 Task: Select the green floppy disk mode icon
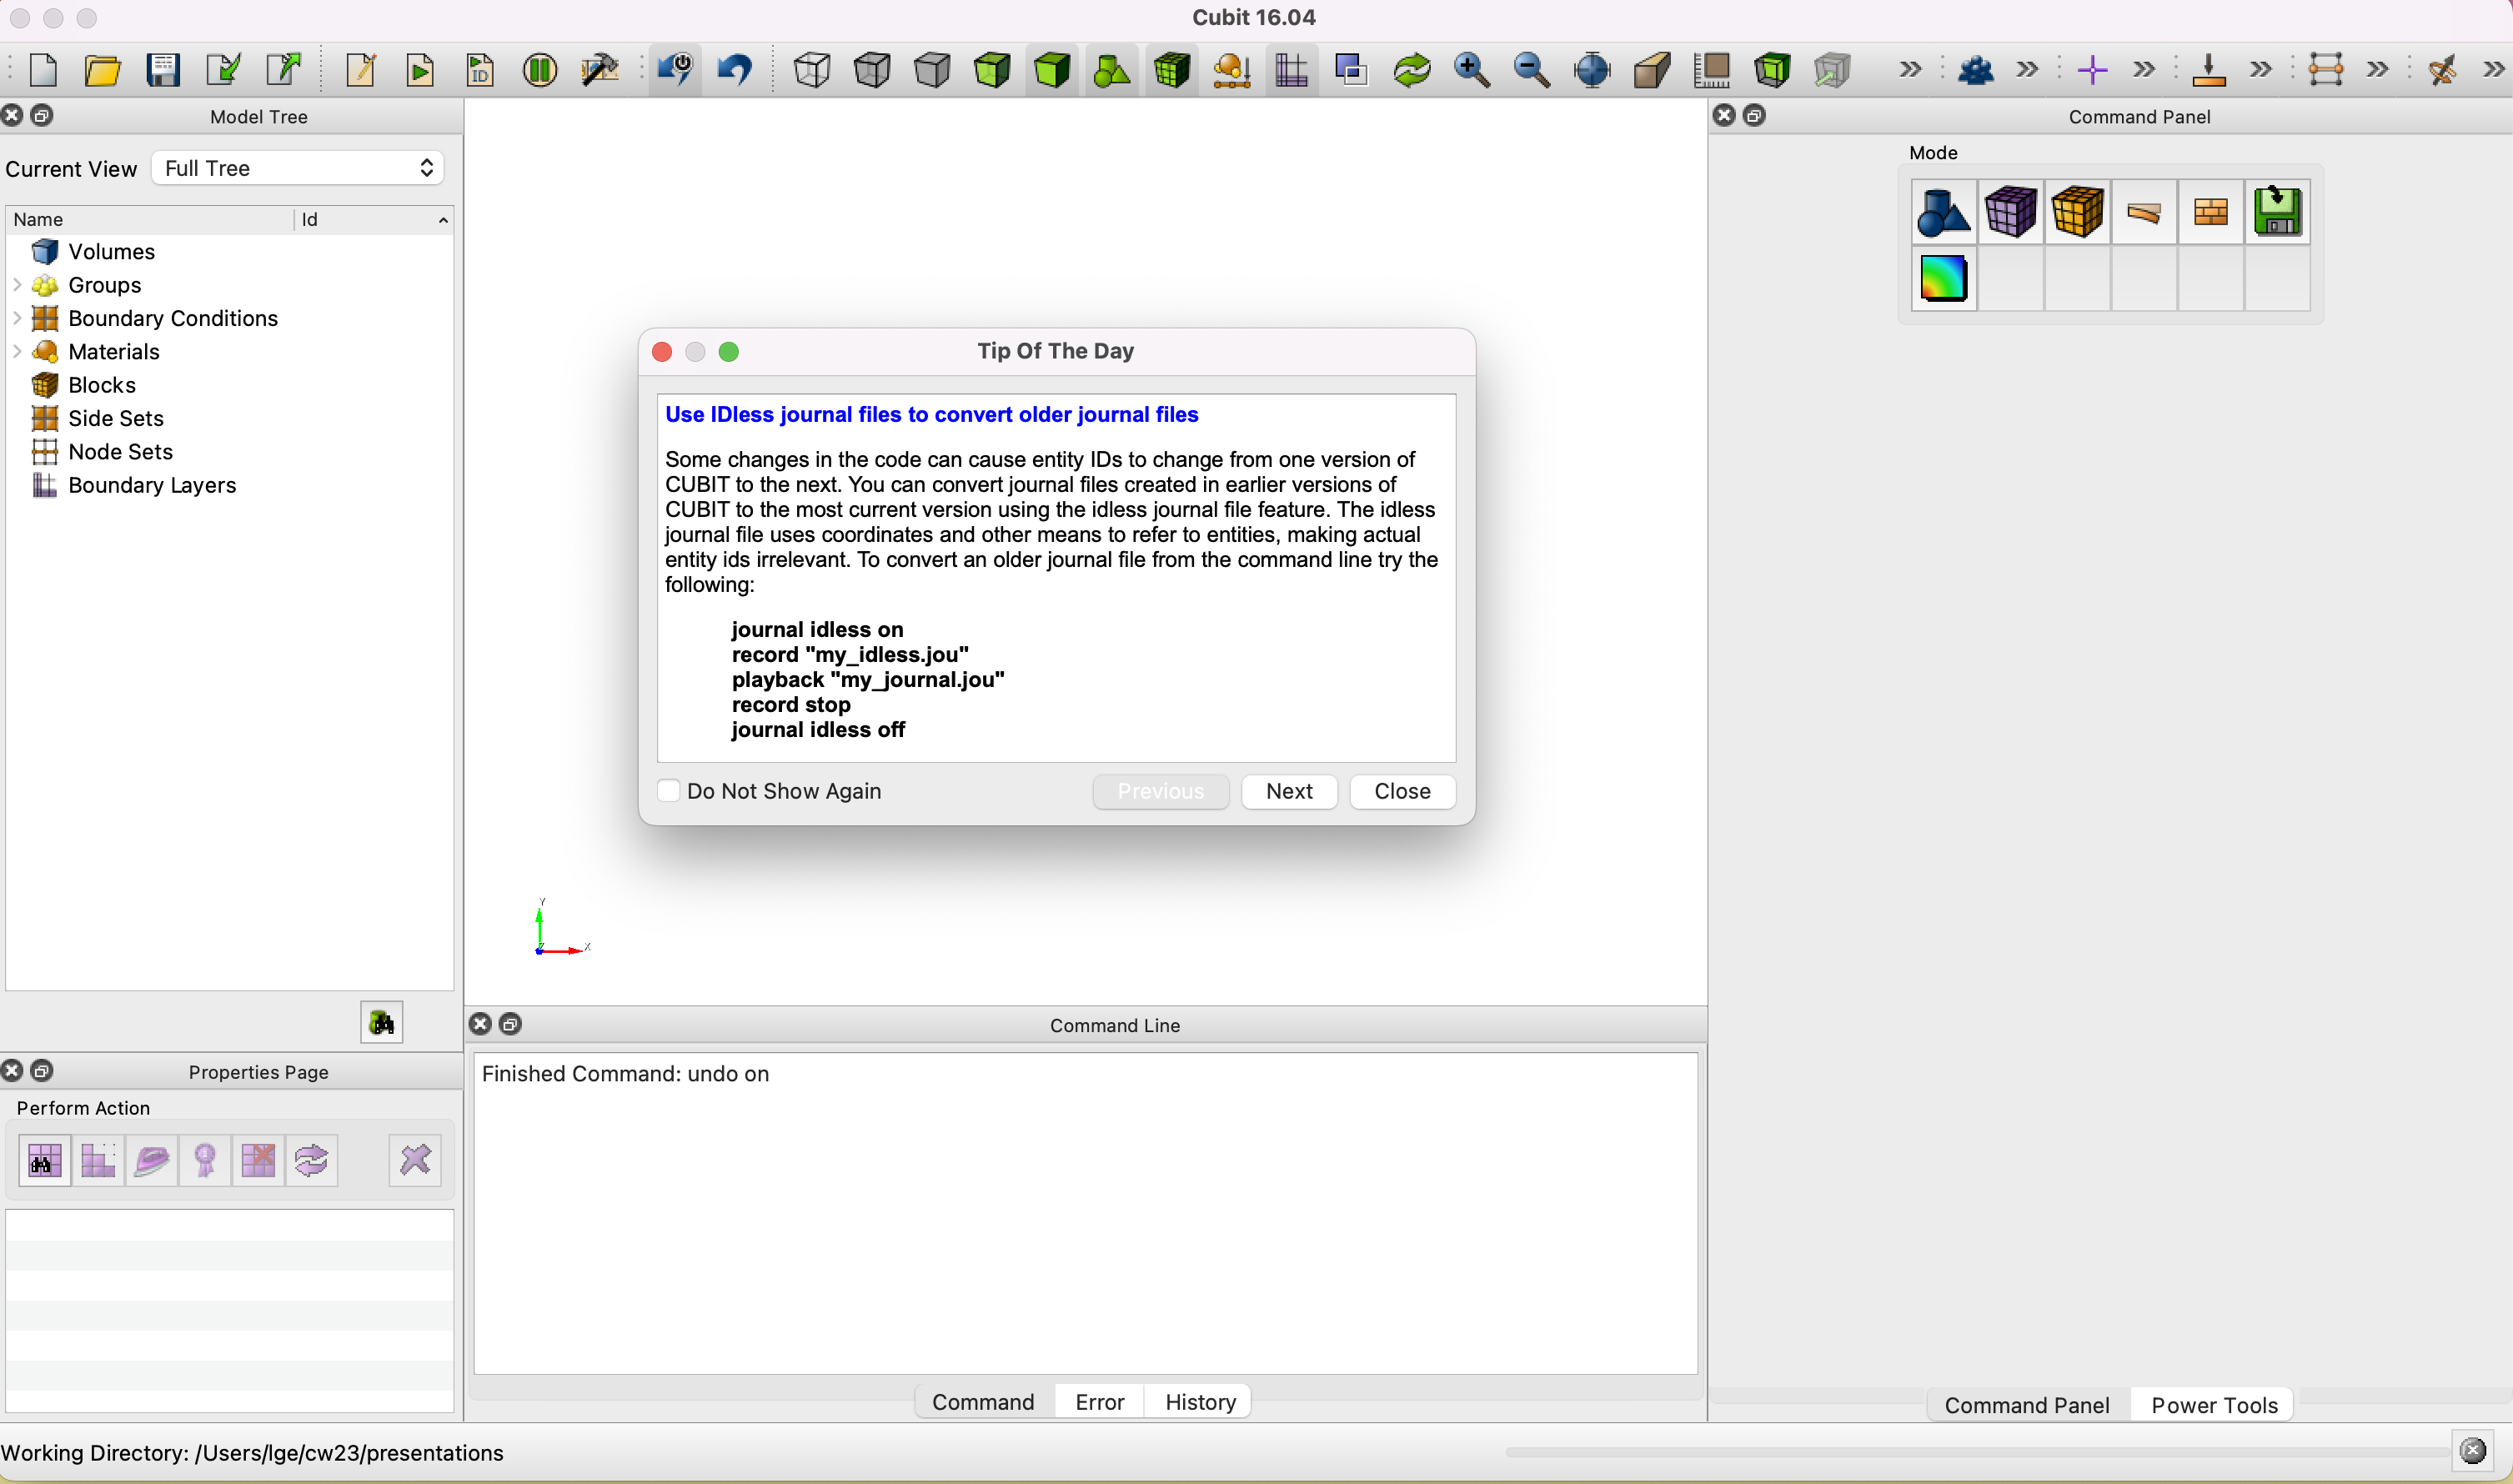tap(2278, 211)
